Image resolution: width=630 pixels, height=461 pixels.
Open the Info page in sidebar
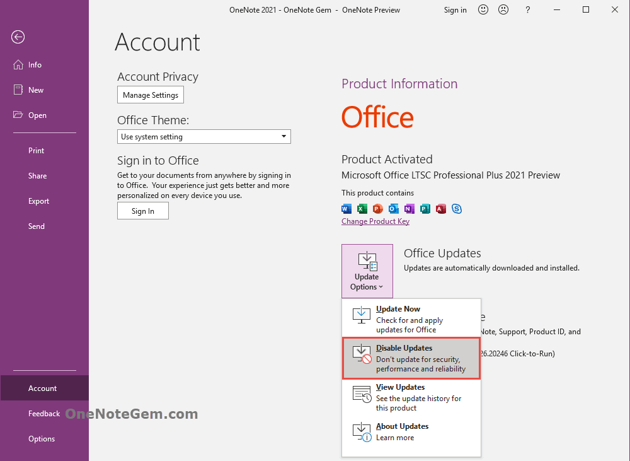(44, 65)
